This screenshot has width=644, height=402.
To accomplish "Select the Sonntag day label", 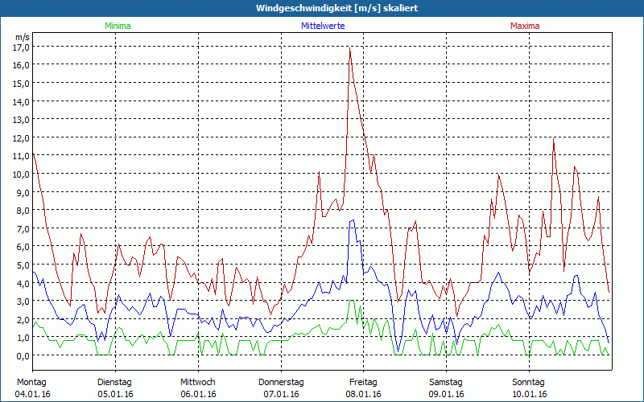I will [529, 382].
